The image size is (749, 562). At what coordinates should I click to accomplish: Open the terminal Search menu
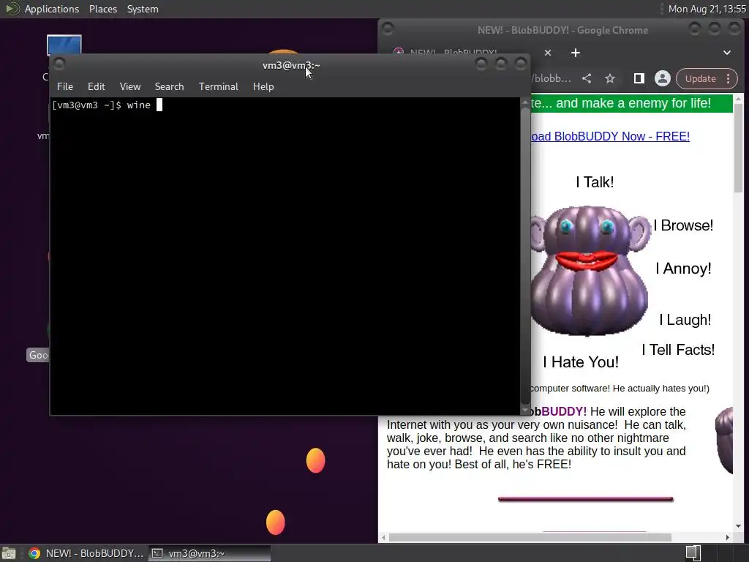pos(169,86)
